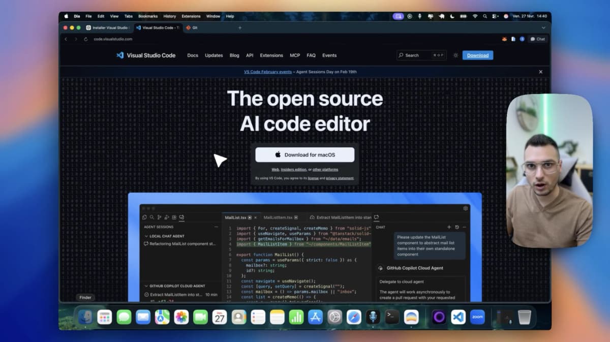Image resolution: width=610 pixels, height=342 pixels.
Task: Toggle the light/dark theme sun icon
Action: click(x=455, y=55)
